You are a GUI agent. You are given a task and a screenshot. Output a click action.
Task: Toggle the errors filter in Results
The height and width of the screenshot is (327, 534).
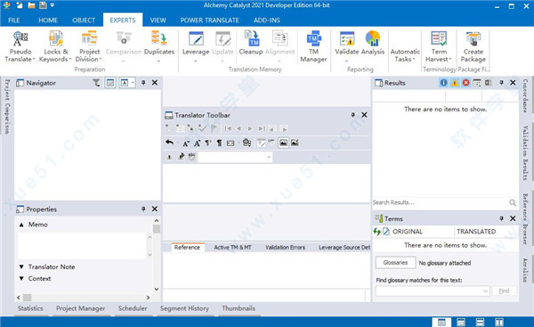click(465, 83)
